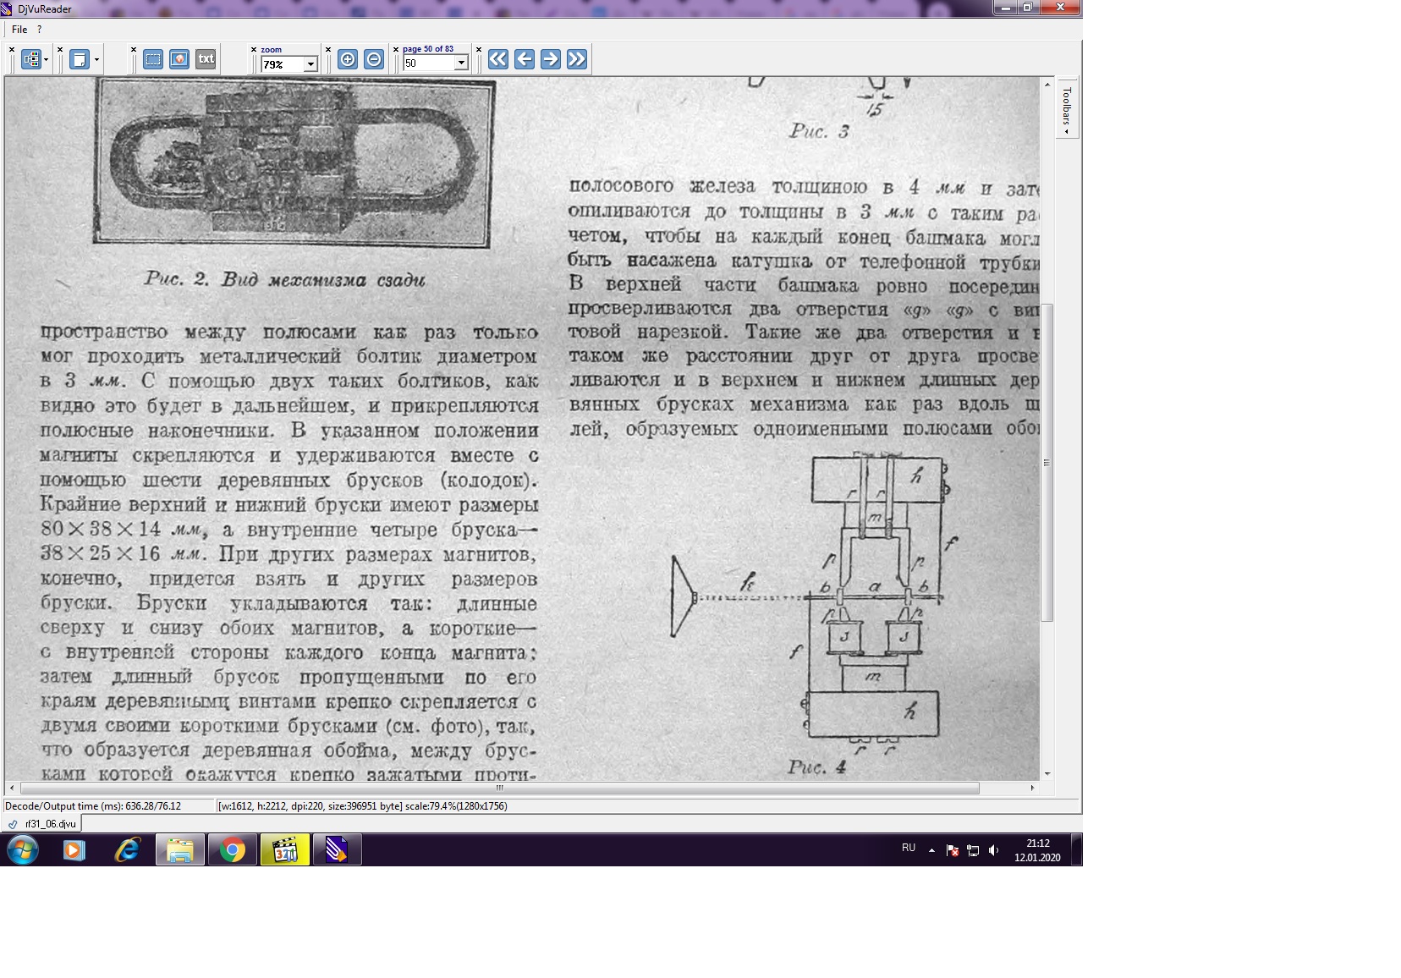This screenshot has height=978, width=1401.
Task: Click the Show Desktop strip
Action: (x=1077, y=849)
